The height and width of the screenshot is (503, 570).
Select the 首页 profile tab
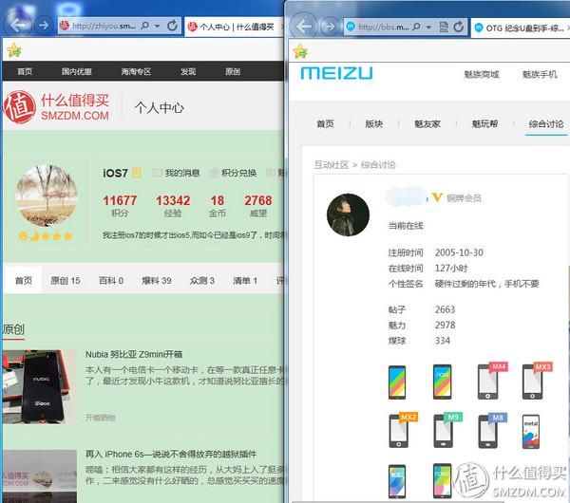23,280
